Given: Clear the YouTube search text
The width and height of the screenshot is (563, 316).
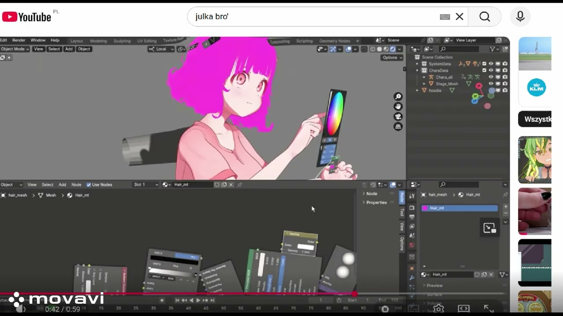Looking at the screenshot, I should 459,17.
